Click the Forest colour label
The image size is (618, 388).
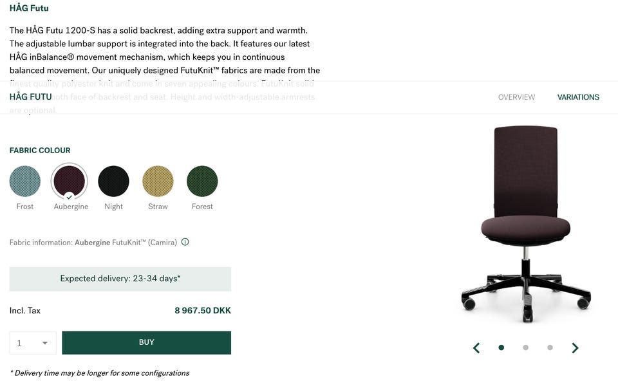[202, 207]
